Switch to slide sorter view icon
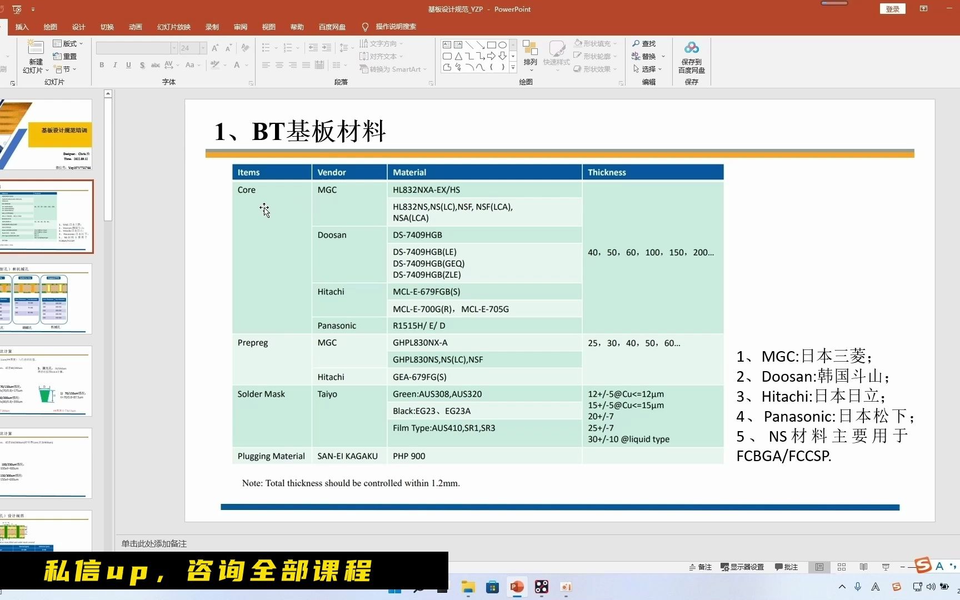960x600 pixels. click(x=842, y=567)
